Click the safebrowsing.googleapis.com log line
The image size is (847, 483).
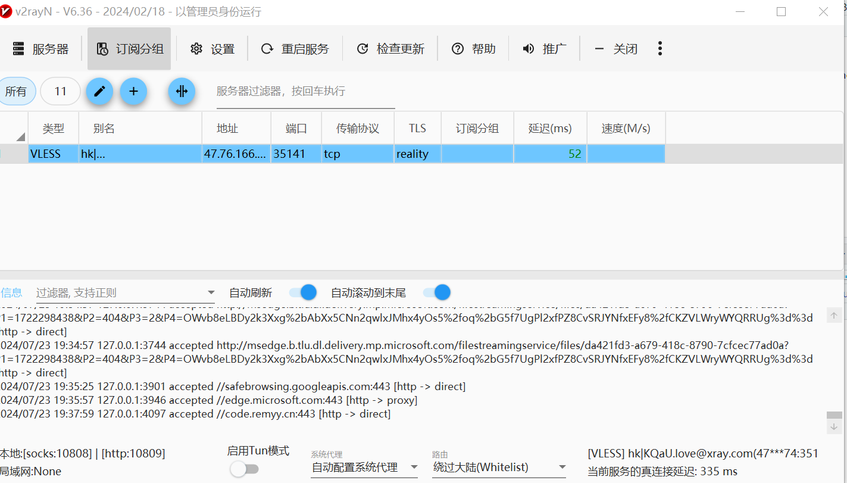point(233,387)
